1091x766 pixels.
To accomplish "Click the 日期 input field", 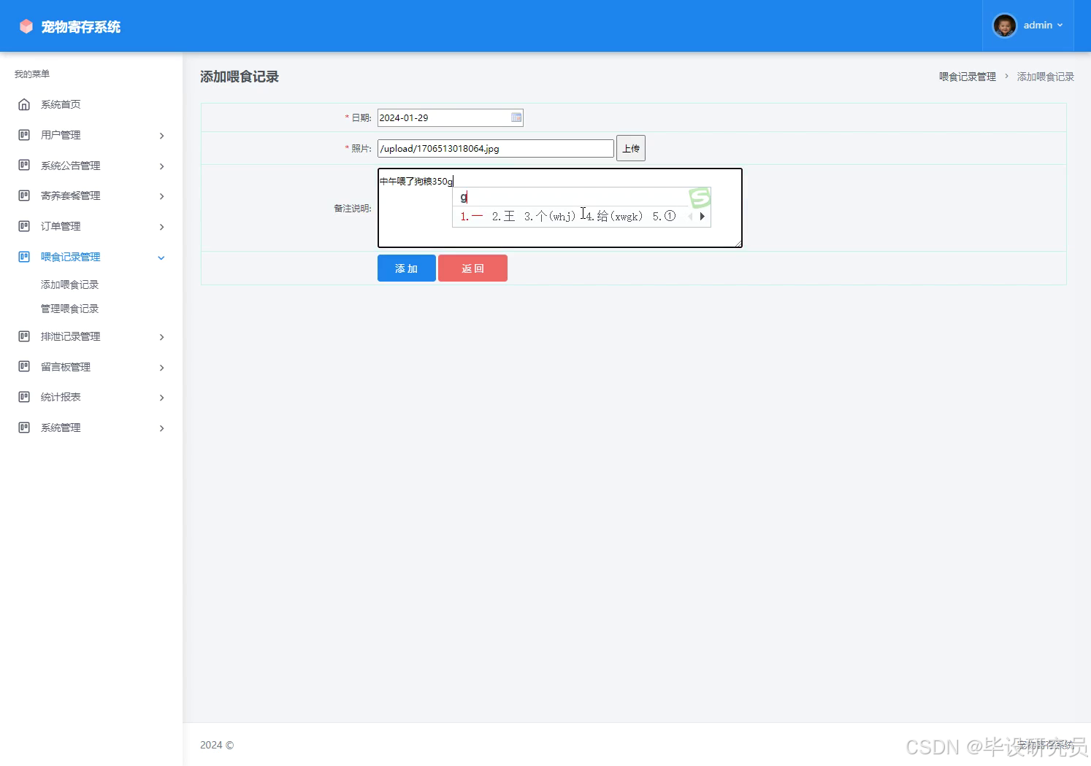I will [451, 117].
